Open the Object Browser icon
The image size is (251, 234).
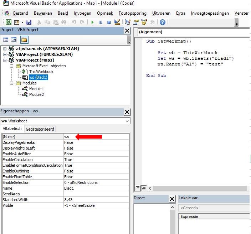click(144, 23)
